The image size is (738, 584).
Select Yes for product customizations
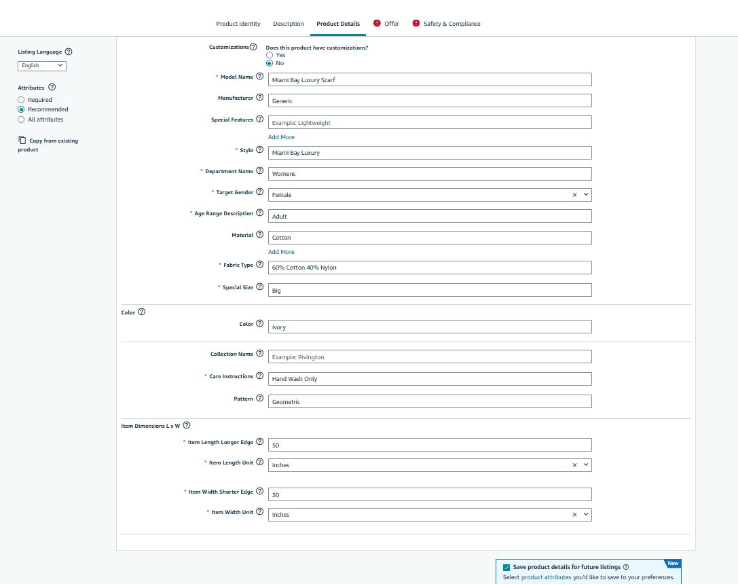[x=270, y=55]
